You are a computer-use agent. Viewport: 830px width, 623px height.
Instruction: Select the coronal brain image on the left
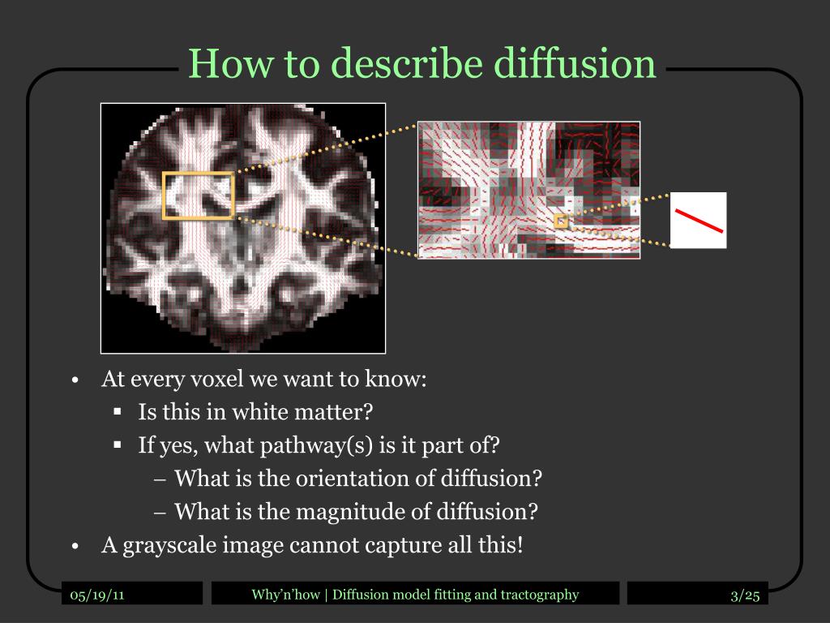pos(243,228)
